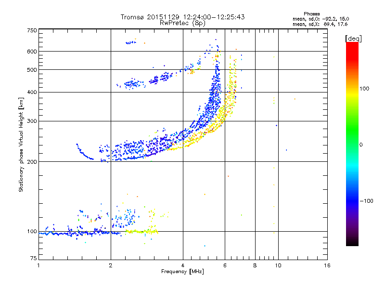The width and height of the screenshot is (385, 289).
Task: Click the blue second-hop echo cluster near 430 km
Action: click(x=134, y=84)
